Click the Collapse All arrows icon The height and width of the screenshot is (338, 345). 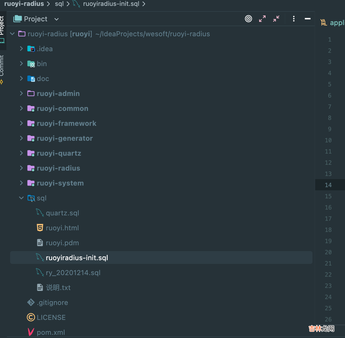276,19
